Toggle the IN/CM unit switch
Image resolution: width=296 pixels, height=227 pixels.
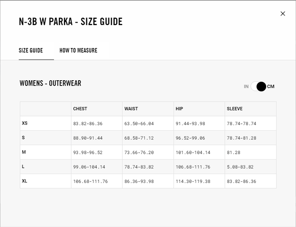click(x=259, y=86)
